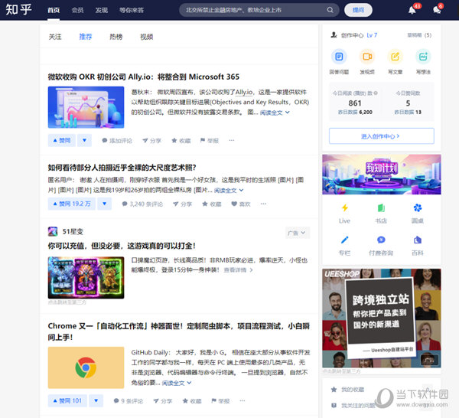Open the 广告 dropdown on 51星变 ad
This screenshot has width=459, height=418.
tap(297, 233)
